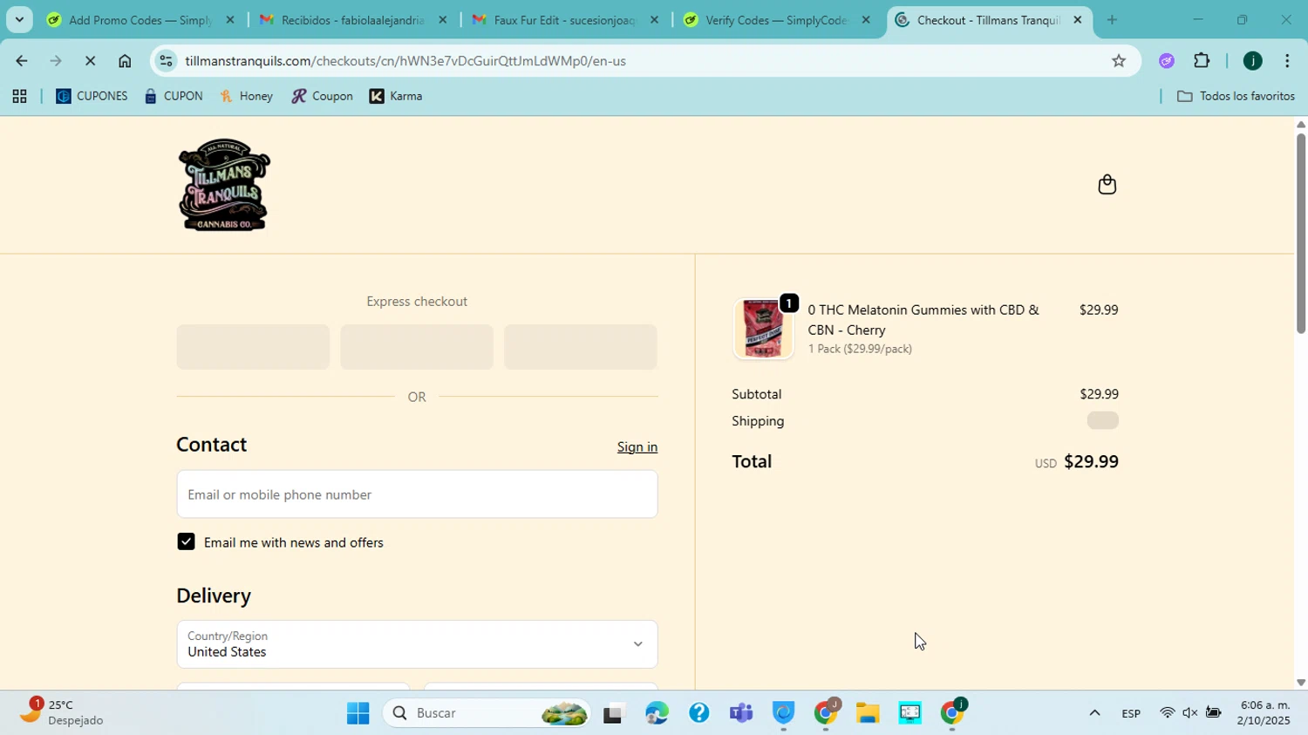Open the CUPON bookmark
The width and height of the screenshot is (1308, 735).
[174, 97]
